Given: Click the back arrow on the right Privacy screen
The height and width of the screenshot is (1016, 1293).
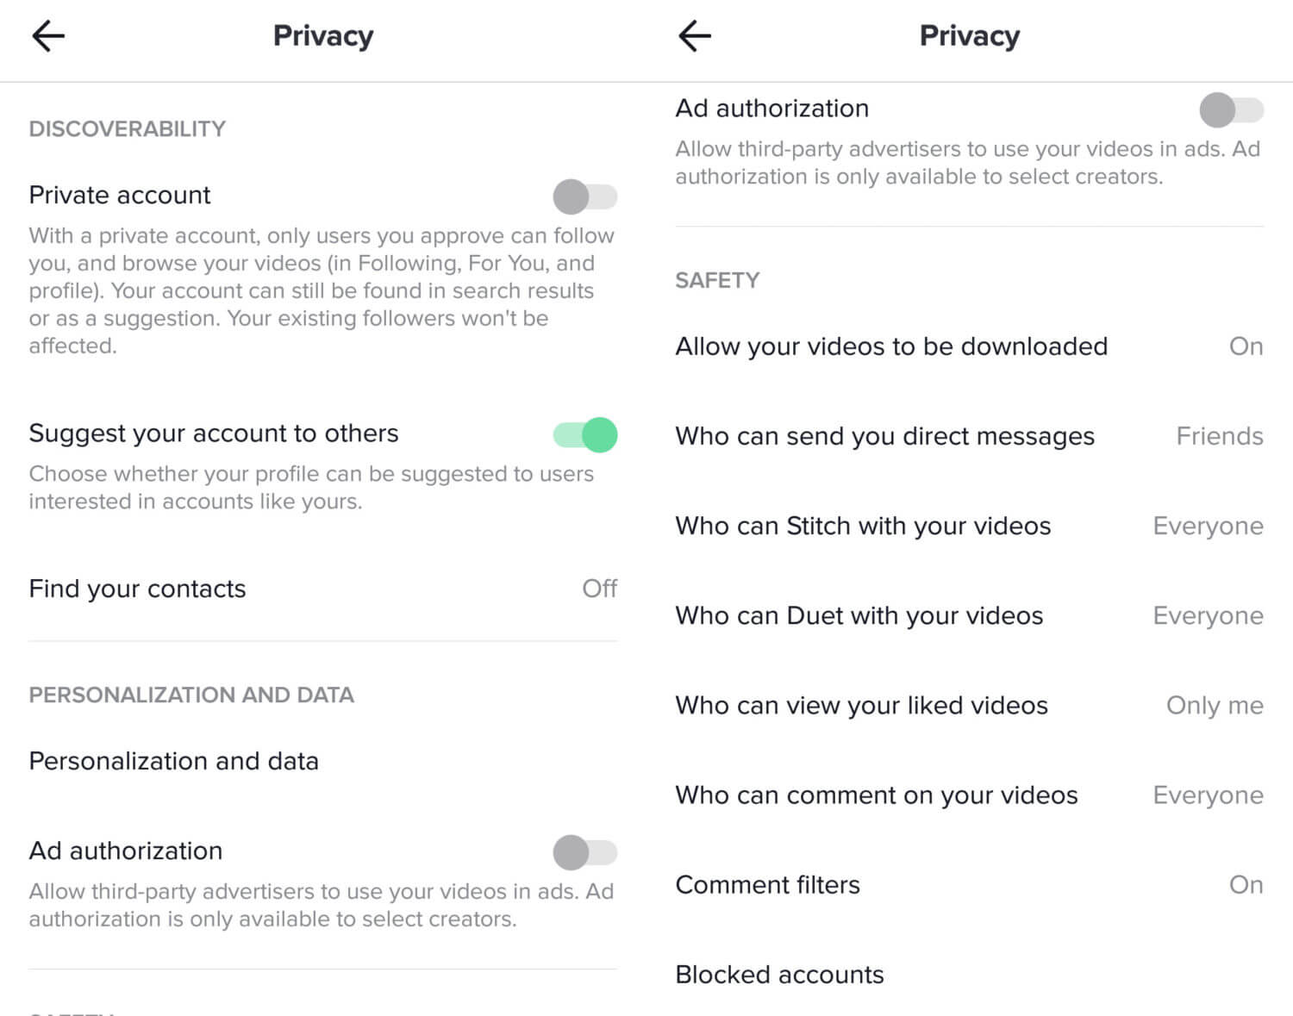Looking at the screenshot, I should (x=694, y=35).
